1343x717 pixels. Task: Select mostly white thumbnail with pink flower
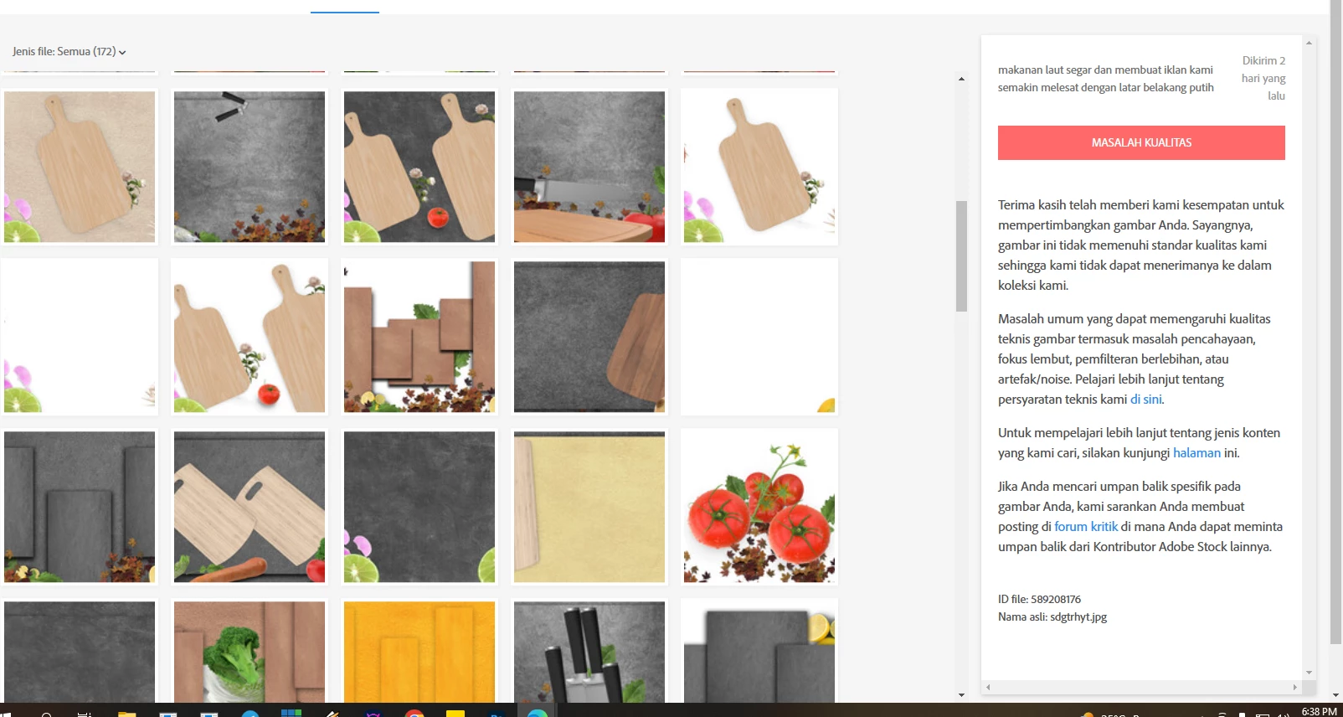tap(80, 337)
